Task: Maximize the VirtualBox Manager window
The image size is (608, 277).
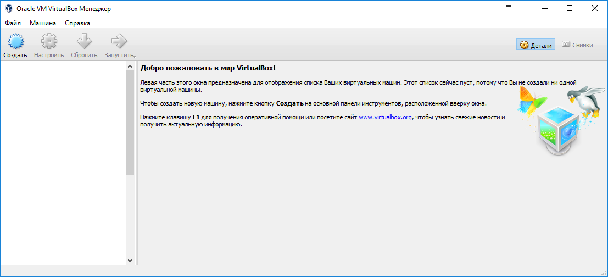Action: (x=569, y=9)
